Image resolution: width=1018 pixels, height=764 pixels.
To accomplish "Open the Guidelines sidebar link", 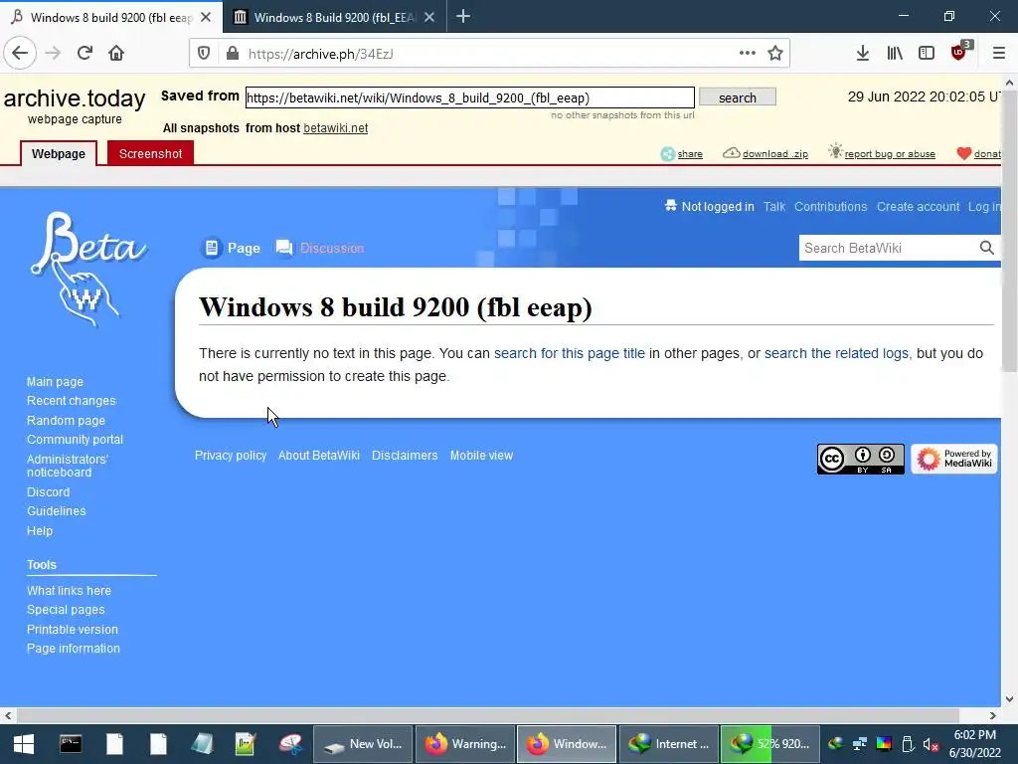I will pos(56,510).
